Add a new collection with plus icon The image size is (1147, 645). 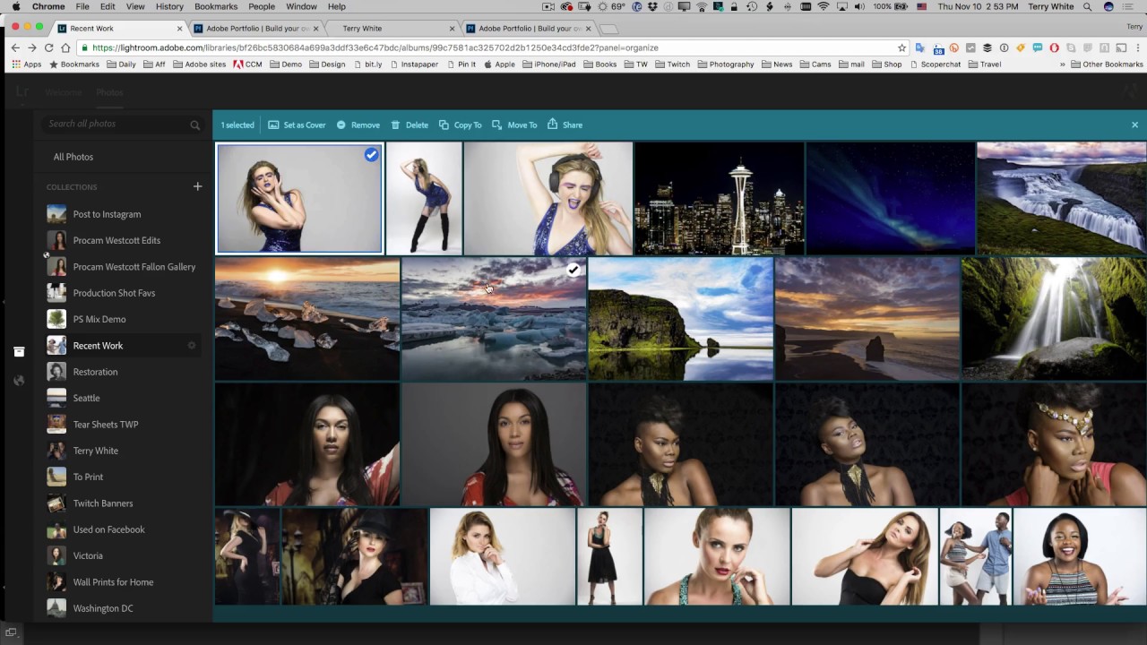coord(197,186)
